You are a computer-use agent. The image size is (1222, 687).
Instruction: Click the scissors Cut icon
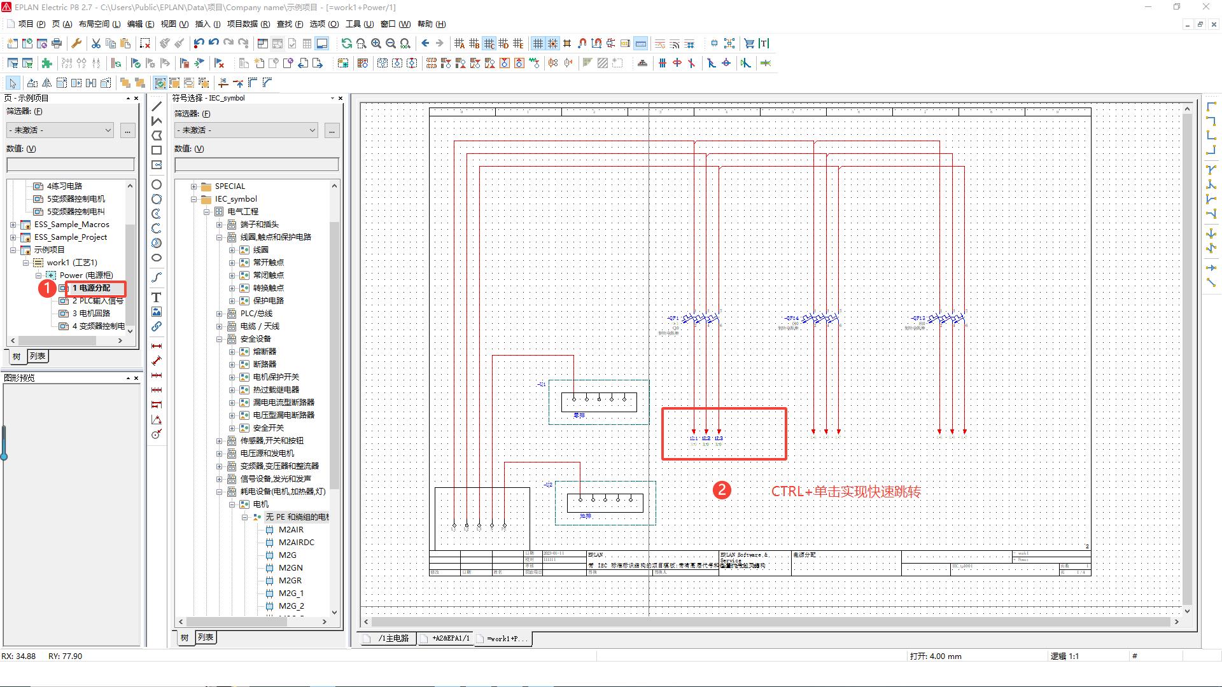pyautogui.click(x=95, y=43)
